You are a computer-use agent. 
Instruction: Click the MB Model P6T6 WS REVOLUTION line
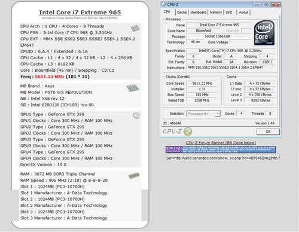[x=56, y=92]
